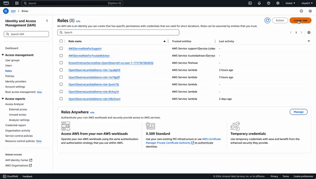The width and height of the screenshot is (316, 179).
Task: Open Root access management nav item
Action: pyautogui.click(x=20, y=92)
